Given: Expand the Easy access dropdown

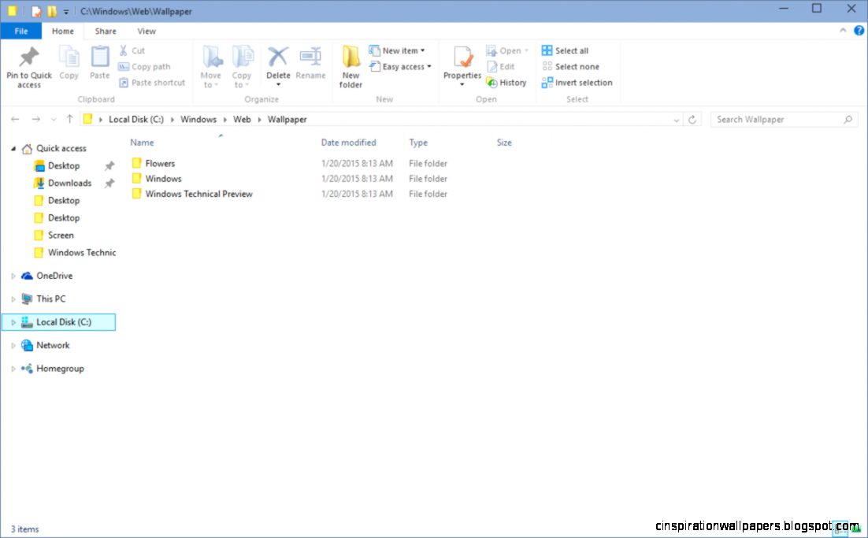Looking at the screenshot, I should pos(401,66).
